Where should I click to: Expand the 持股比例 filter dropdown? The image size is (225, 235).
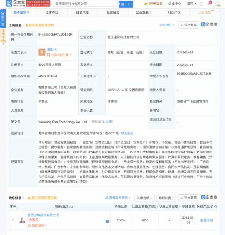[x=166, y=198]
